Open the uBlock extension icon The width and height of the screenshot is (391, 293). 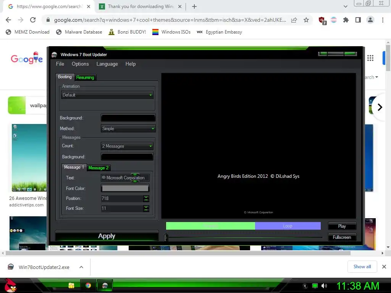322,21
